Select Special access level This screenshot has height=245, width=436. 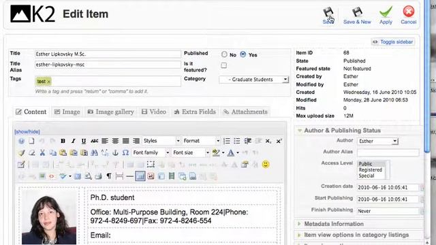[x=367, y=176]
